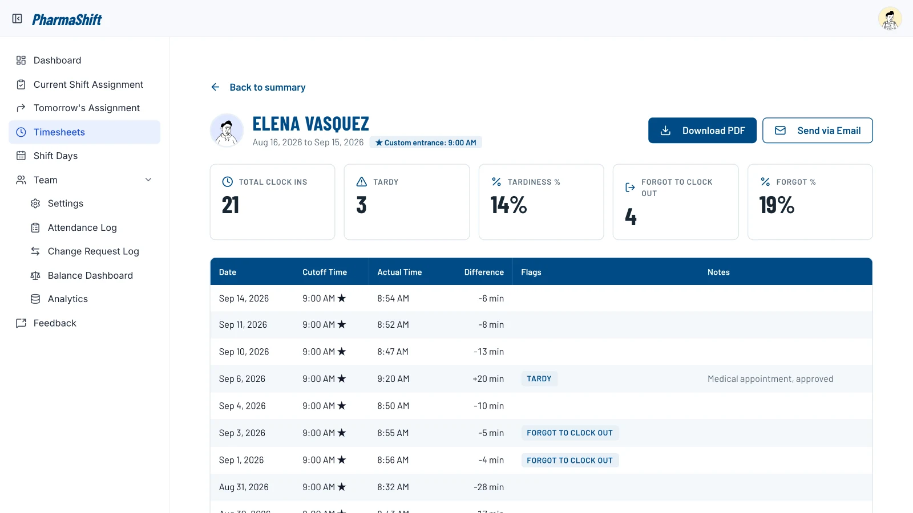Select the Sep 14, 2026 date cell
The width and height of the screenshot is (913, 513).
pos(244,299)
